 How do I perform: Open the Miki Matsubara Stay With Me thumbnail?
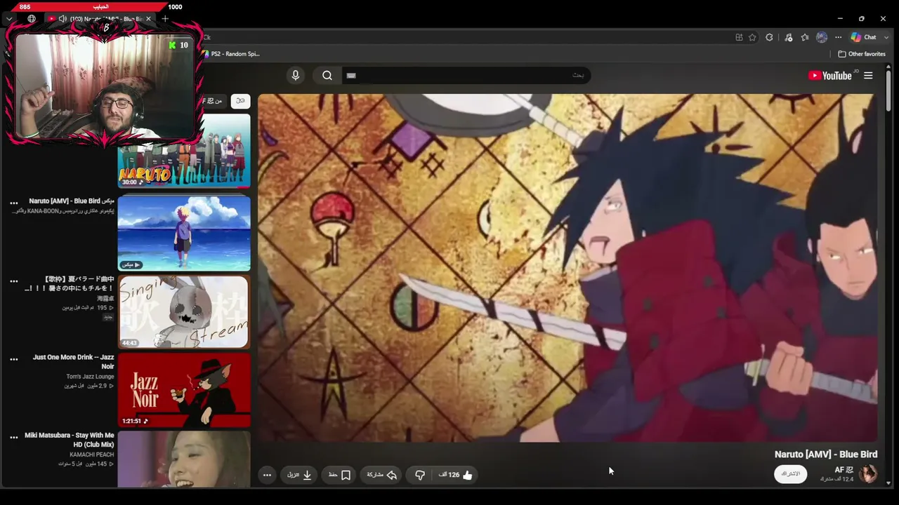tap(184, 459)
